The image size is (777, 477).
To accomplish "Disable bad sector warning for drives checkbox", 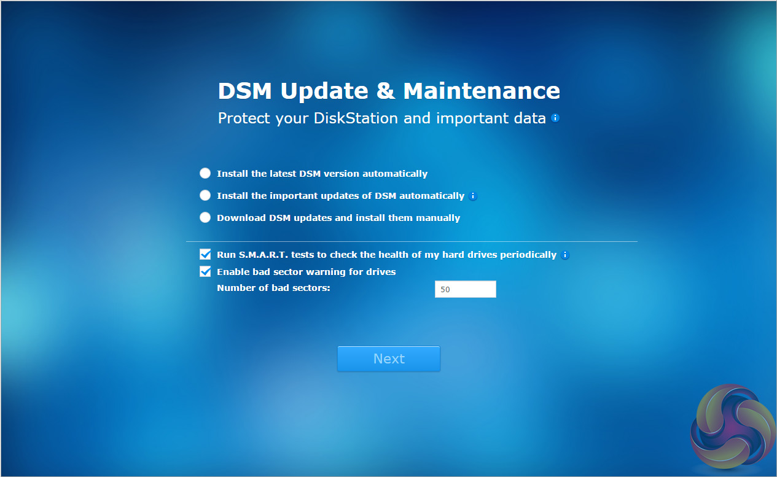I will pyautogui.click(x=205, y=271).
